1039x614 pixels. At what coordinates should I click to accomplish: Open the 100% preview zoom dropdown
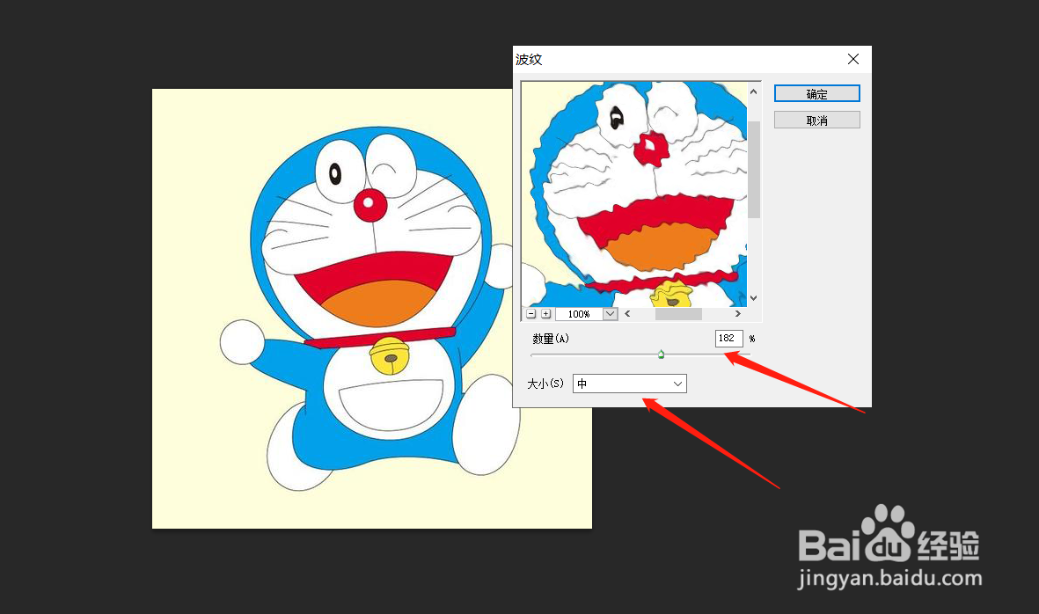pos(611,314)
